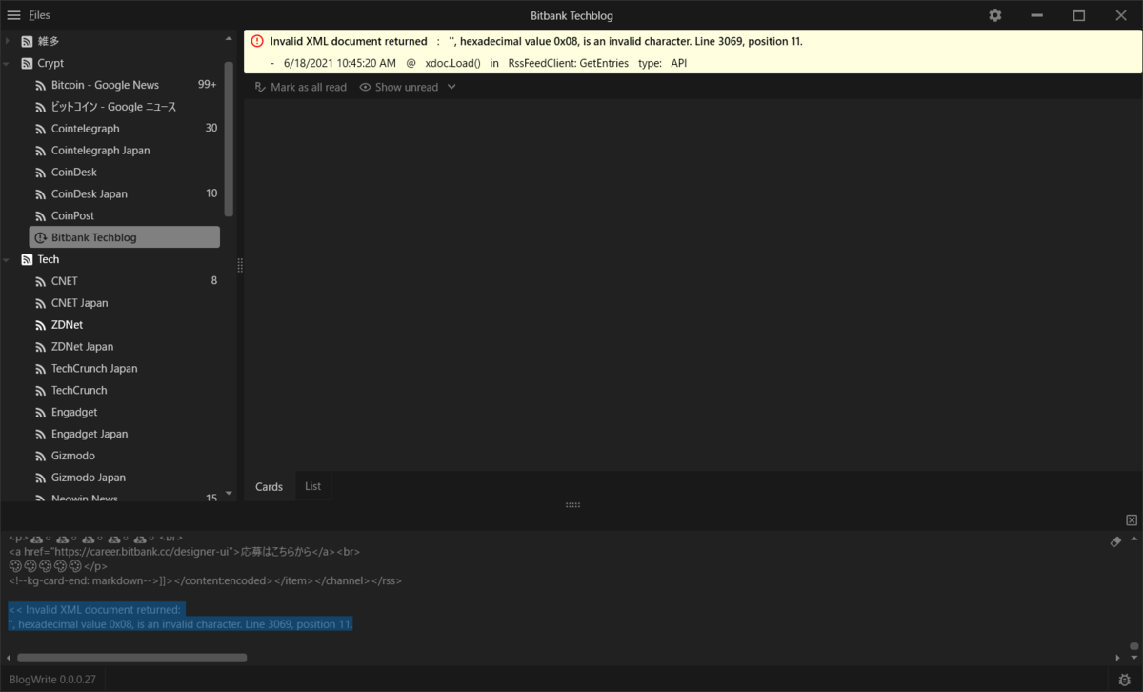
Task: Click the ZDNet RSS icon
Action: pyautogui.click(x=41, y=325)
